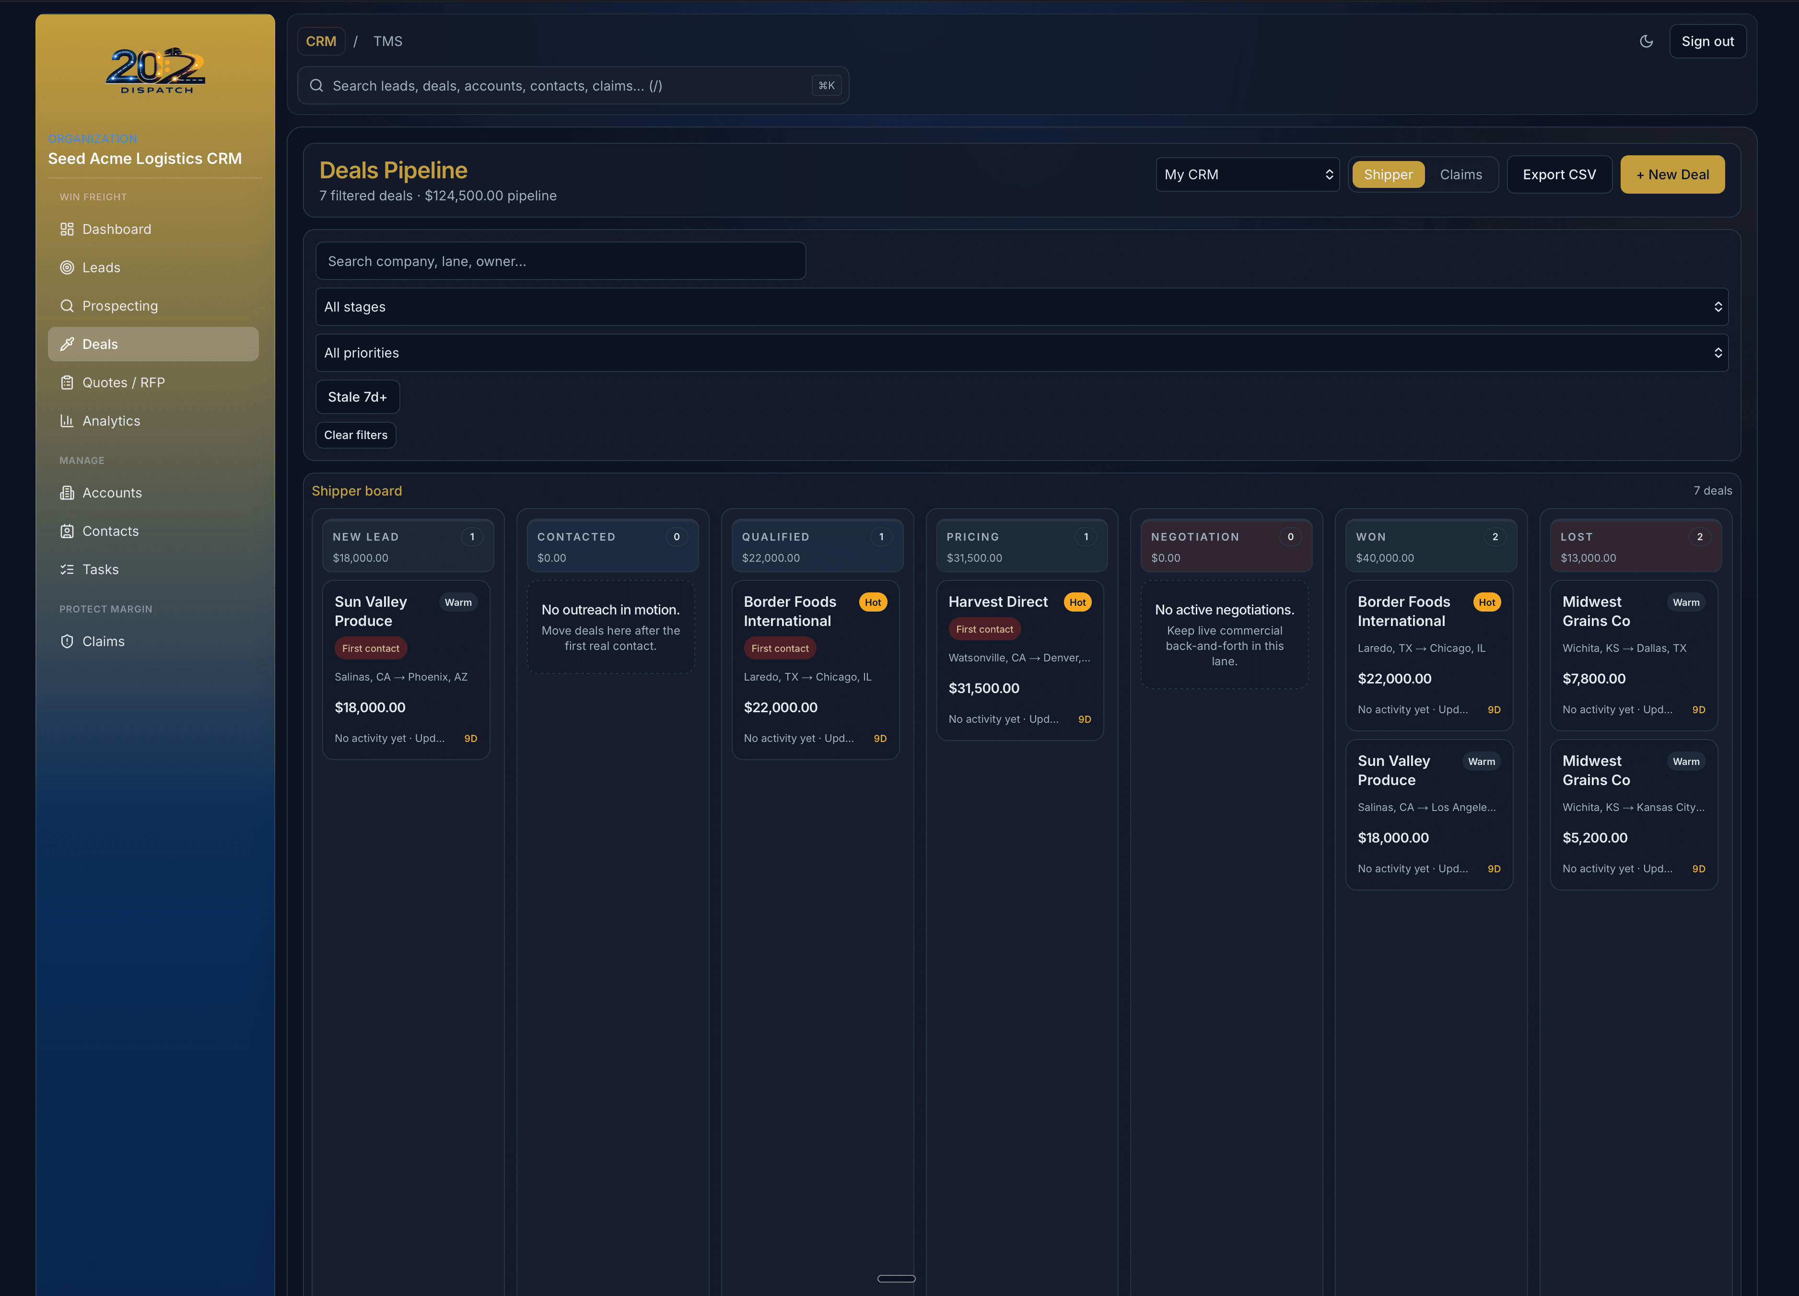Switch to the TMS breadcrumb tab
The image size is (1799, 1296).
pos(388,40)
